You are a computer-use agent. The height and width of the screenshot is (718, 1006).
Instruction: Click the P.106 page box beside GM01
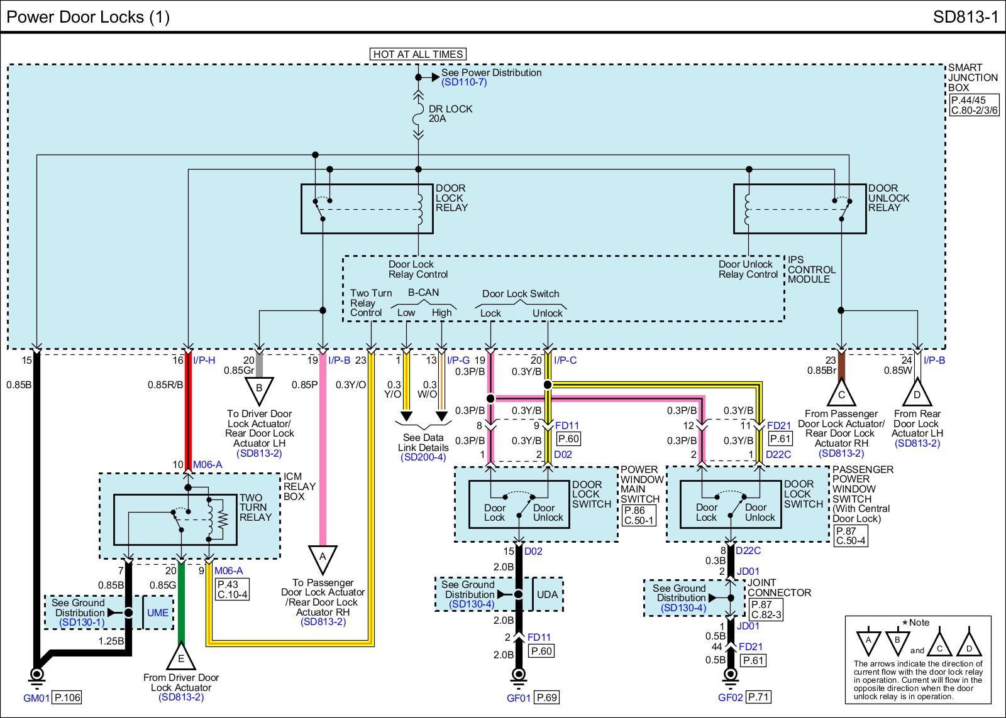point(67,697)
